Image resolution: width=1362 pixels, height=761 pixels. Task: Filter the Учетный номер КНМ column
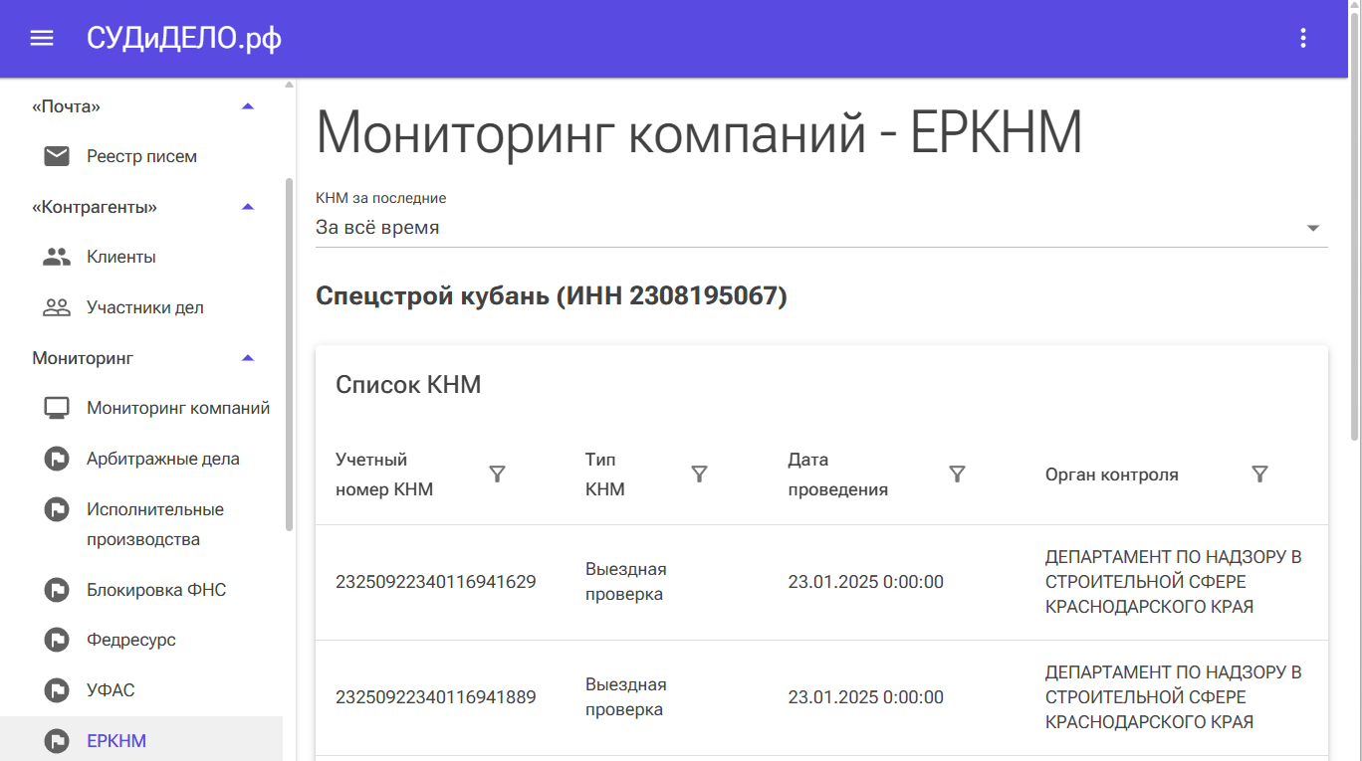pyautogui.click(x=498, y=475)
